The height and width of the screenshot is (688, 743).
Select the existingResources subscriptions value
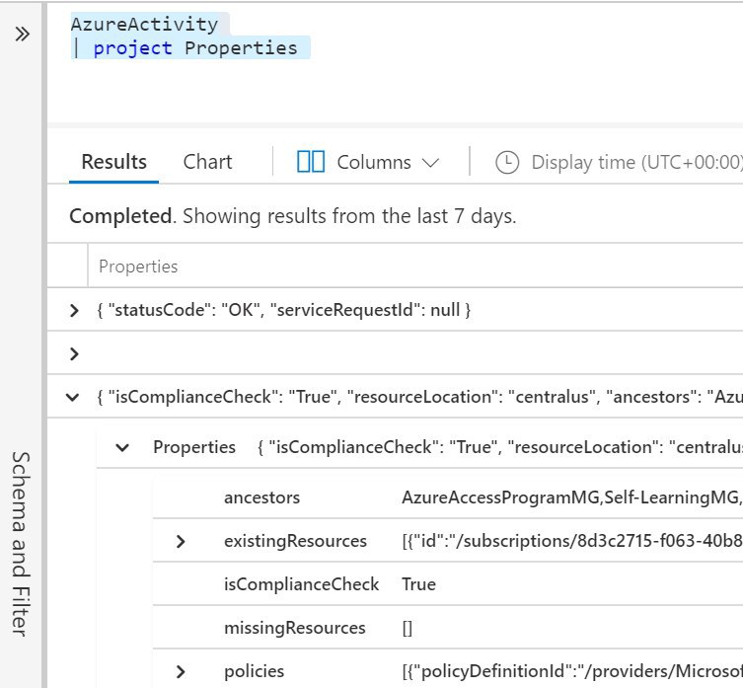pyautogui.click(x=572, y=542)
